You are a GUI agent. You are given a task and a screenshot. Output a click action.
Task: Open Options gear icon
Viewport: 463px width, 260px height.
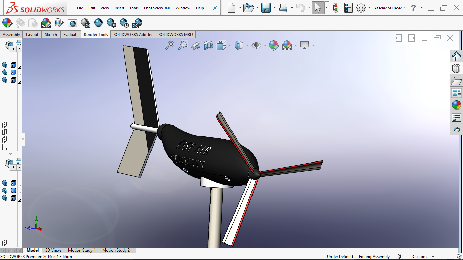(361, 8)
